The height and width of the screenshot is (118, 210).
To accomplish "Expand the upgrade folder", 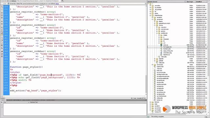I will tap(155, 59).
